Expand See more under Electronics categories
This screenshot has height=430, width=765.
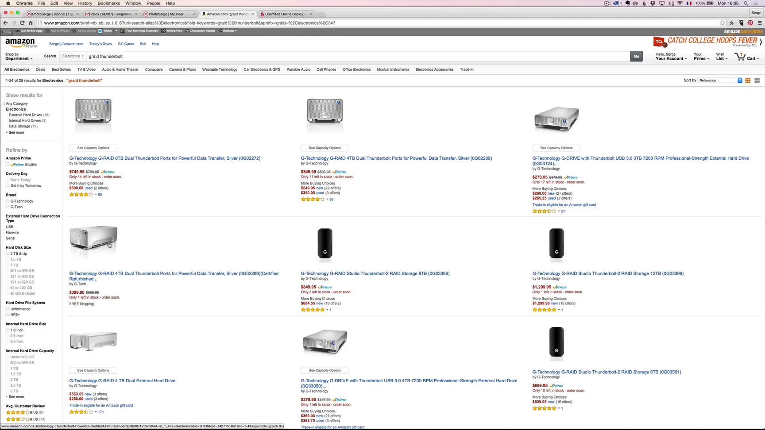[x=15, y=133]
